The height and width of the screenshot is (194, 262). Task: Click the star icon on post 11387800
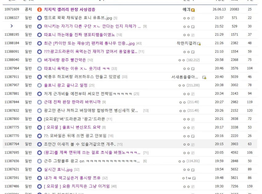(39, 119)
